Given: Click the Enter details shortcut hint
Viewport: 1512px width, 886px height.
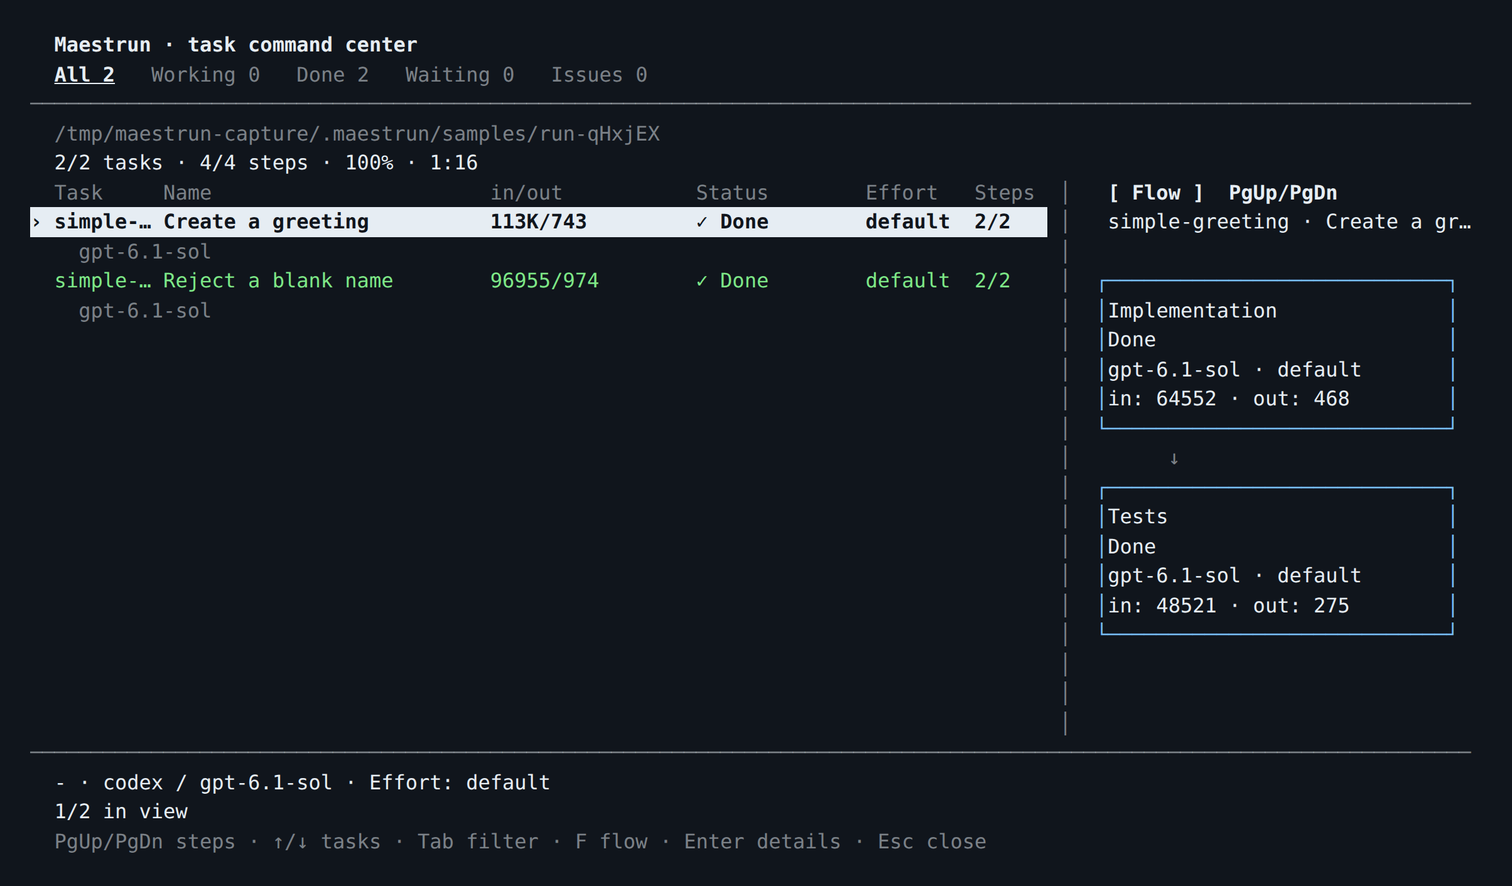Looking at the screenshot, I should click(762, 841).
